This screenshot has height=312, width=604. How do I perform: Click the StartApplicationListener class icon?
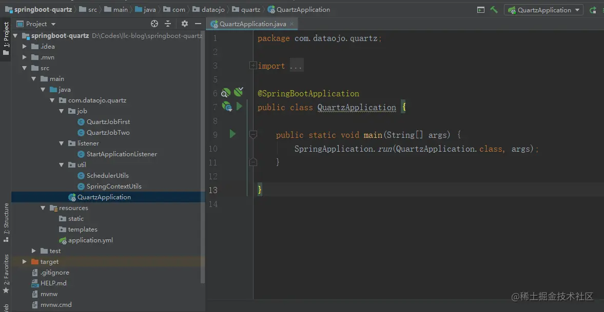pyautogui.click(x=81, y=154)
